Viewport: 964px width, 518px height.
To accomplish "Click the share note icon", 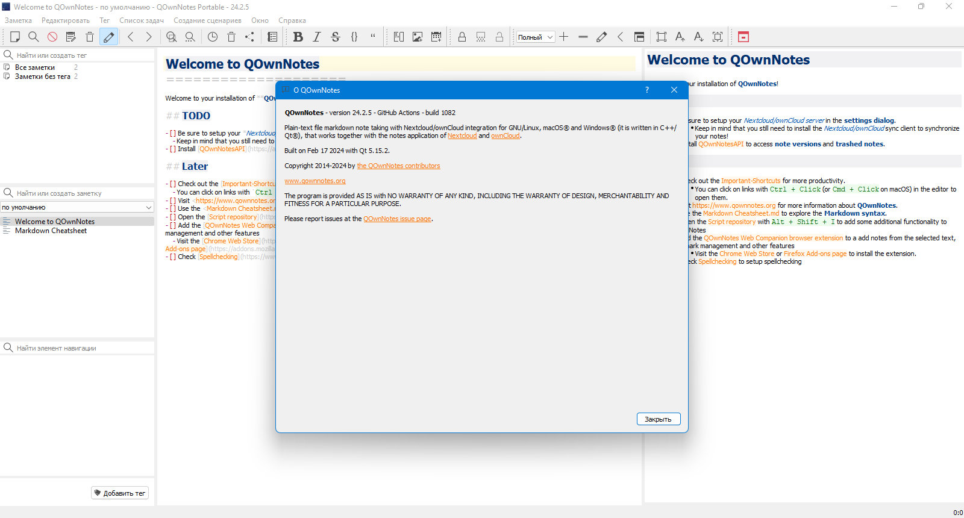I will [x=249, y=37].
